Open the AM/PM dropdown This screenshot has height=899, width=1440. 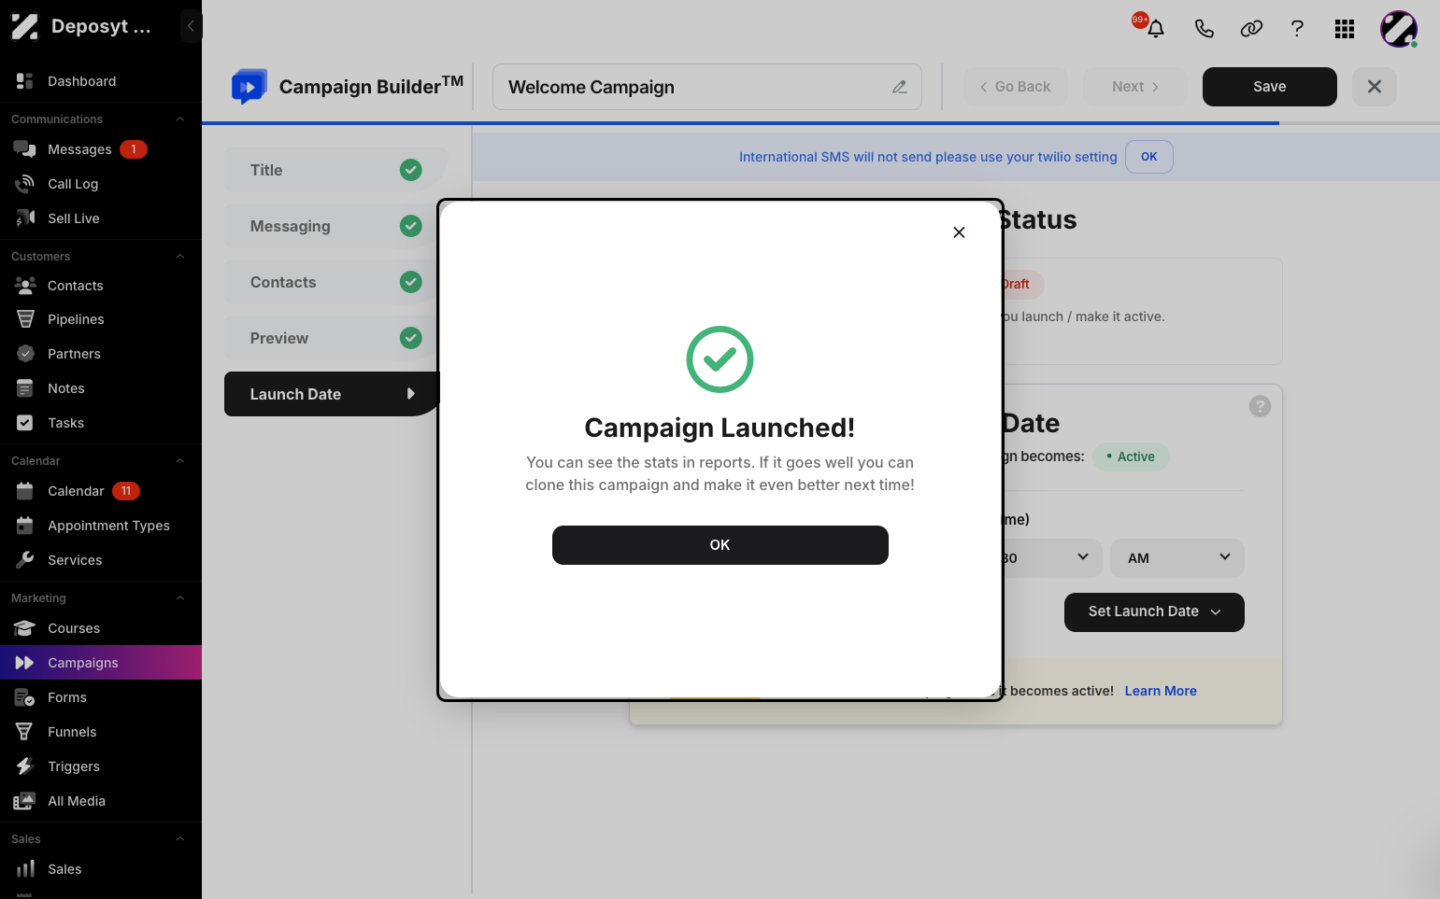click(1177, 558)
